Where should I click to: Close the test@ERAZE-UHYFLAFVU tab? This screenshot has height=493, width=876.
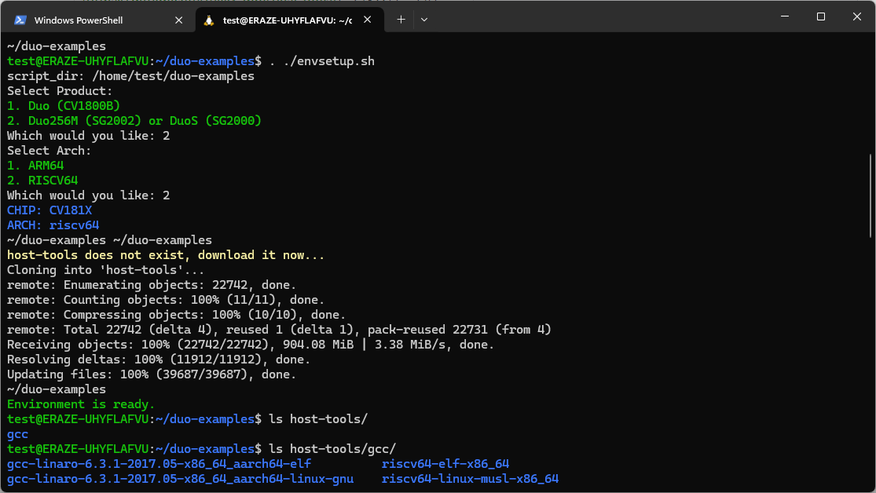pyautogui.click(x=368, y=20)
